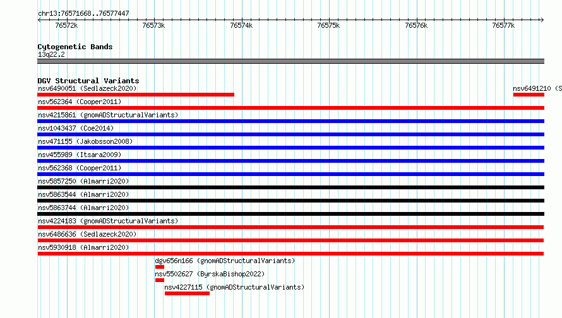Click the nsv6490051 (Sedlazeck2020) variant label
This screenshot has width=562, height=318.
click(87, 88)
